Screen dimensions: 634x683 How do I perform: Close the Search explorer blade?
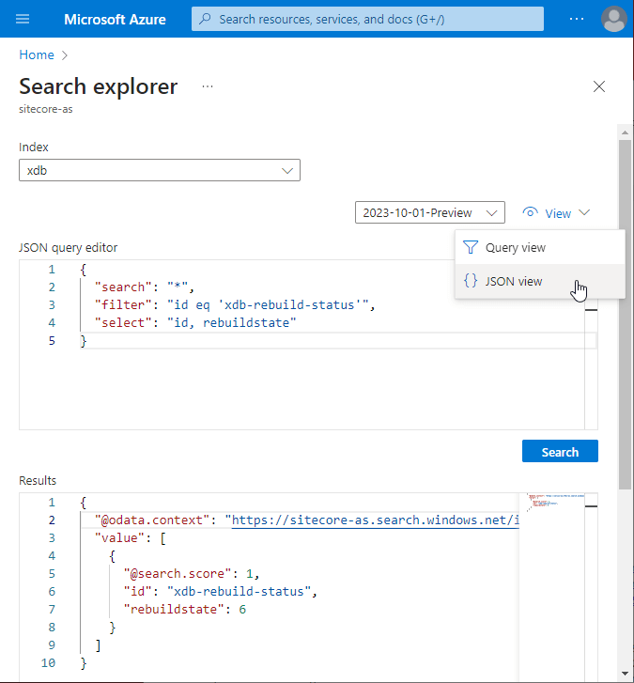pos(599,86)
